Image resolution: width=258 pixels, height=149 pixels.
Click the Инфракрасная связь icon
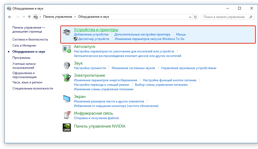pos(67,115)
